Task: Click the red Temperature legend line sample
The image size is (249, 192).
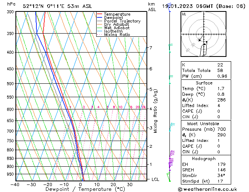Action: tap(100, 14)
